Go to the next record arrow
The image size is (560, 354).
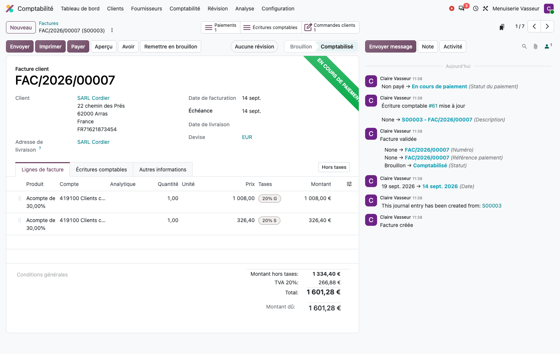[x=547, y=26]
